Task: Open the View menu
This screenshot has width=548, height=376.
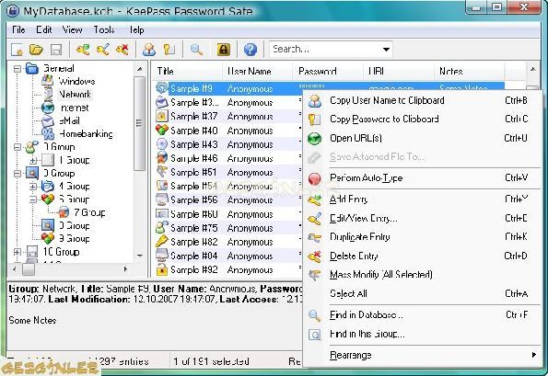Action: pos(72,30)
